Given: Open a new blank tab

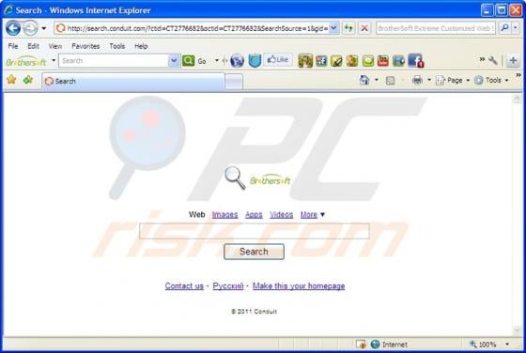Looking at the screenshot, I should tap(234, 82).
